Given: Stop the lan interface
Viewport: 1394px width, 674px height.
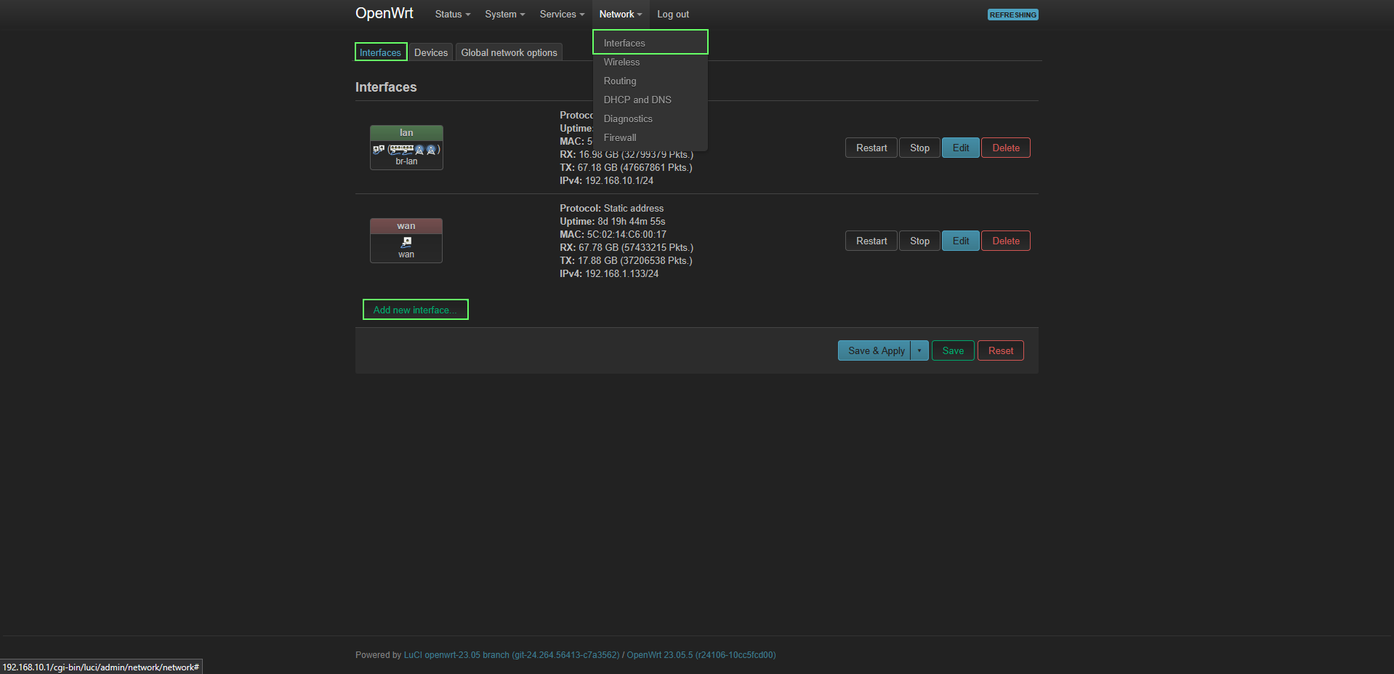Looking at the screenshot, I should (919, 148).
